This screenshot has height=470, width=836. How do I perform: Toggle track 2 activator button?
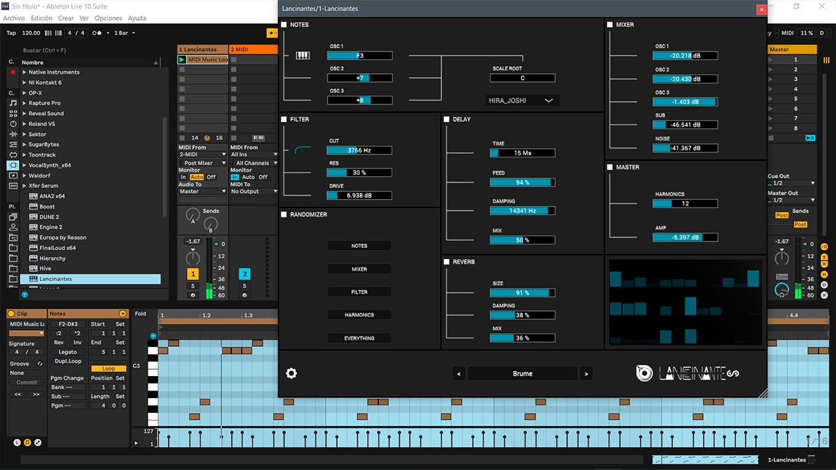[245, 274]
